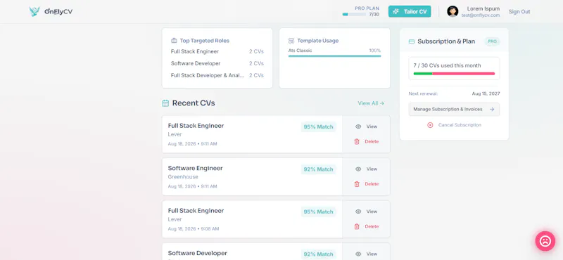
Task: Click the OnFlyCV bird logo
Action: [x=34, y=11]
